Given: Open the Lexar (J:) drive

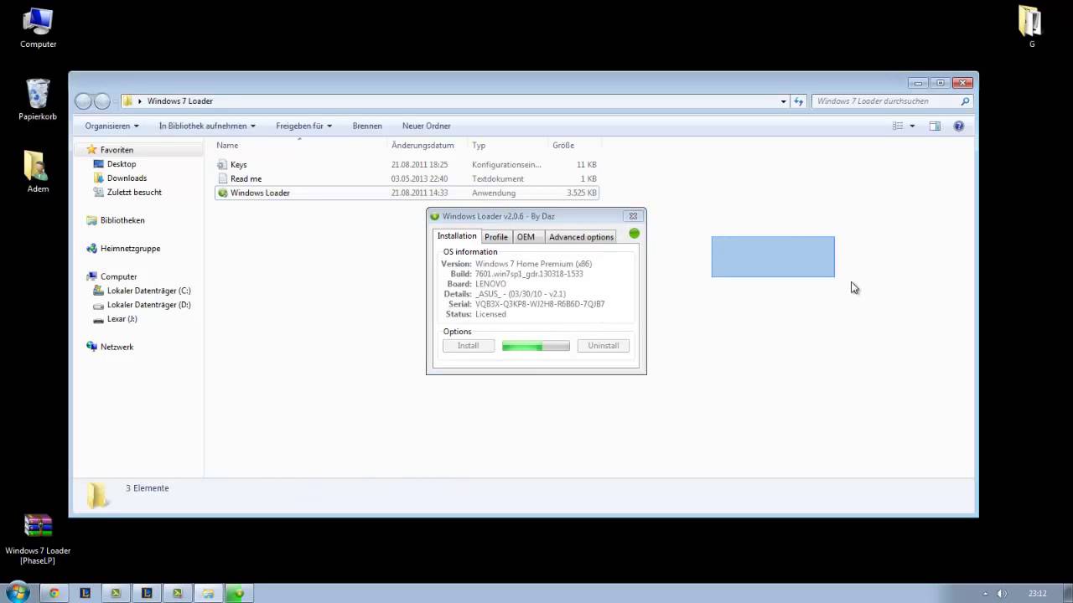Looking at the screenshot, I should click(122, 319).
